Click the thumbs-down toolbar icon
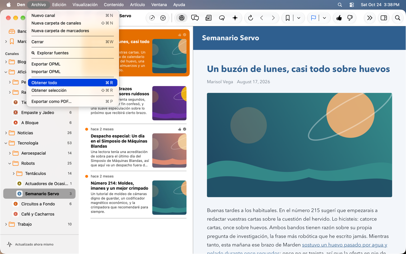This screenshot has width=406, height=254. point(350,18)
